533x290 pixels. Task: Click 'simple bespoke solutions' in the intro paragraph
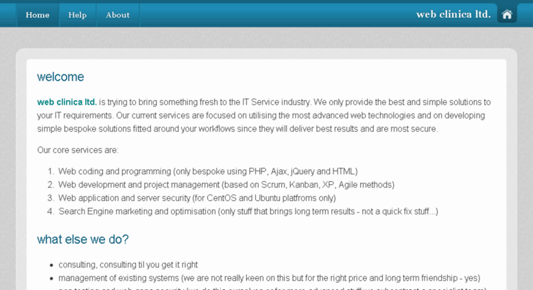pyautogui.click(x=84, y=129)
